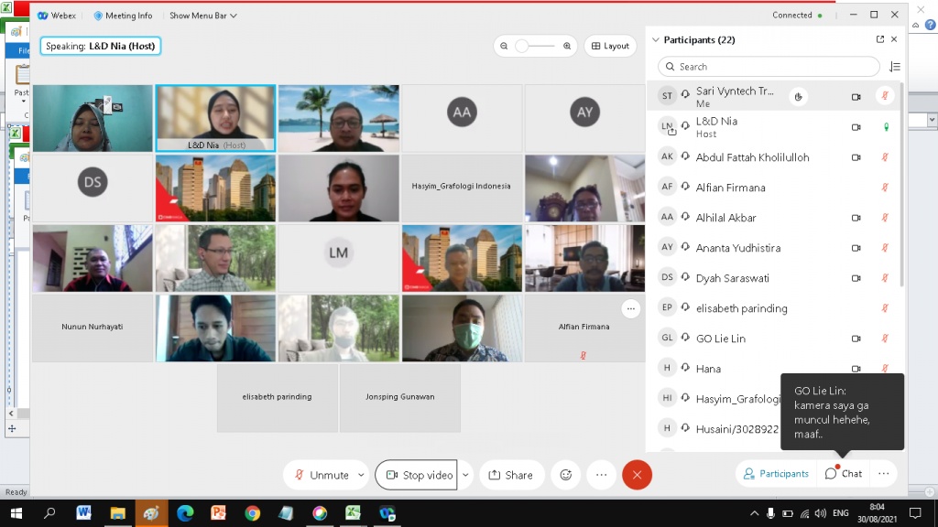938x527 pixels.
Task: Click the Chat icon in bottom bar
Action: pos(843,474)
